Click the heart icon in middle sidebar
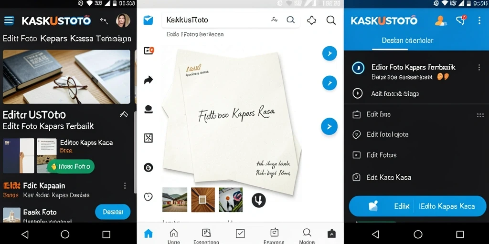489x244 pixels. [x=149, y=197]
